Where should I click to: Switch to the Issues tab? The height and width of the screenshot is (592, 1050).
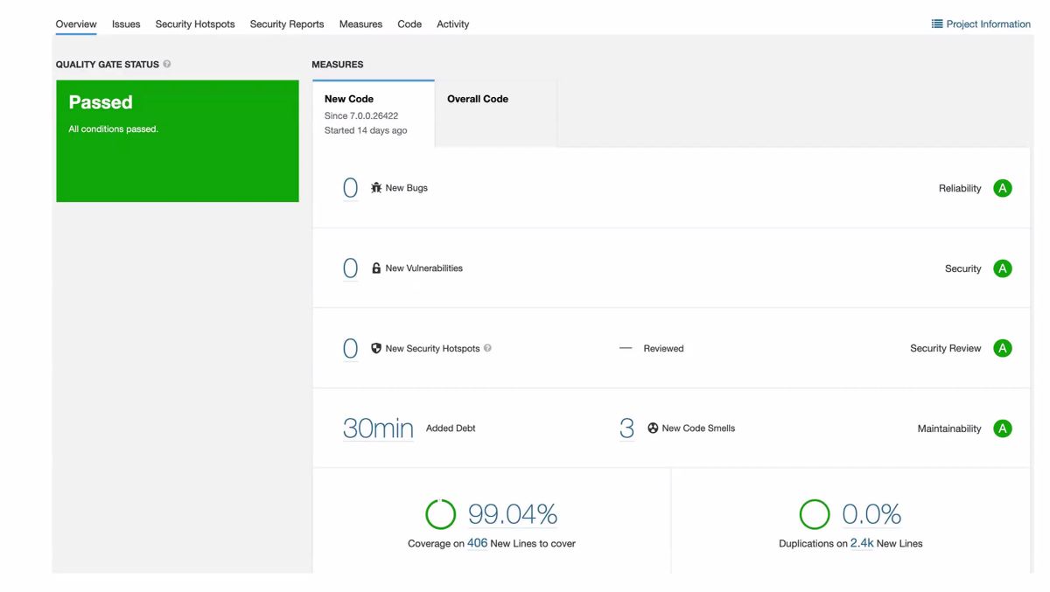click(126, 24)
